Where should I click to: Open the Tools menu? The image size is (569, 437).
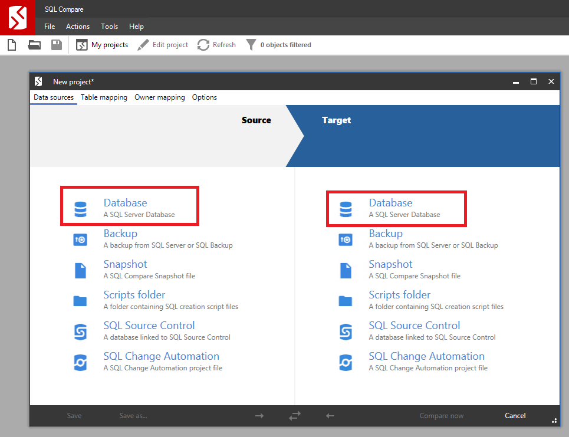coord(109,27)
